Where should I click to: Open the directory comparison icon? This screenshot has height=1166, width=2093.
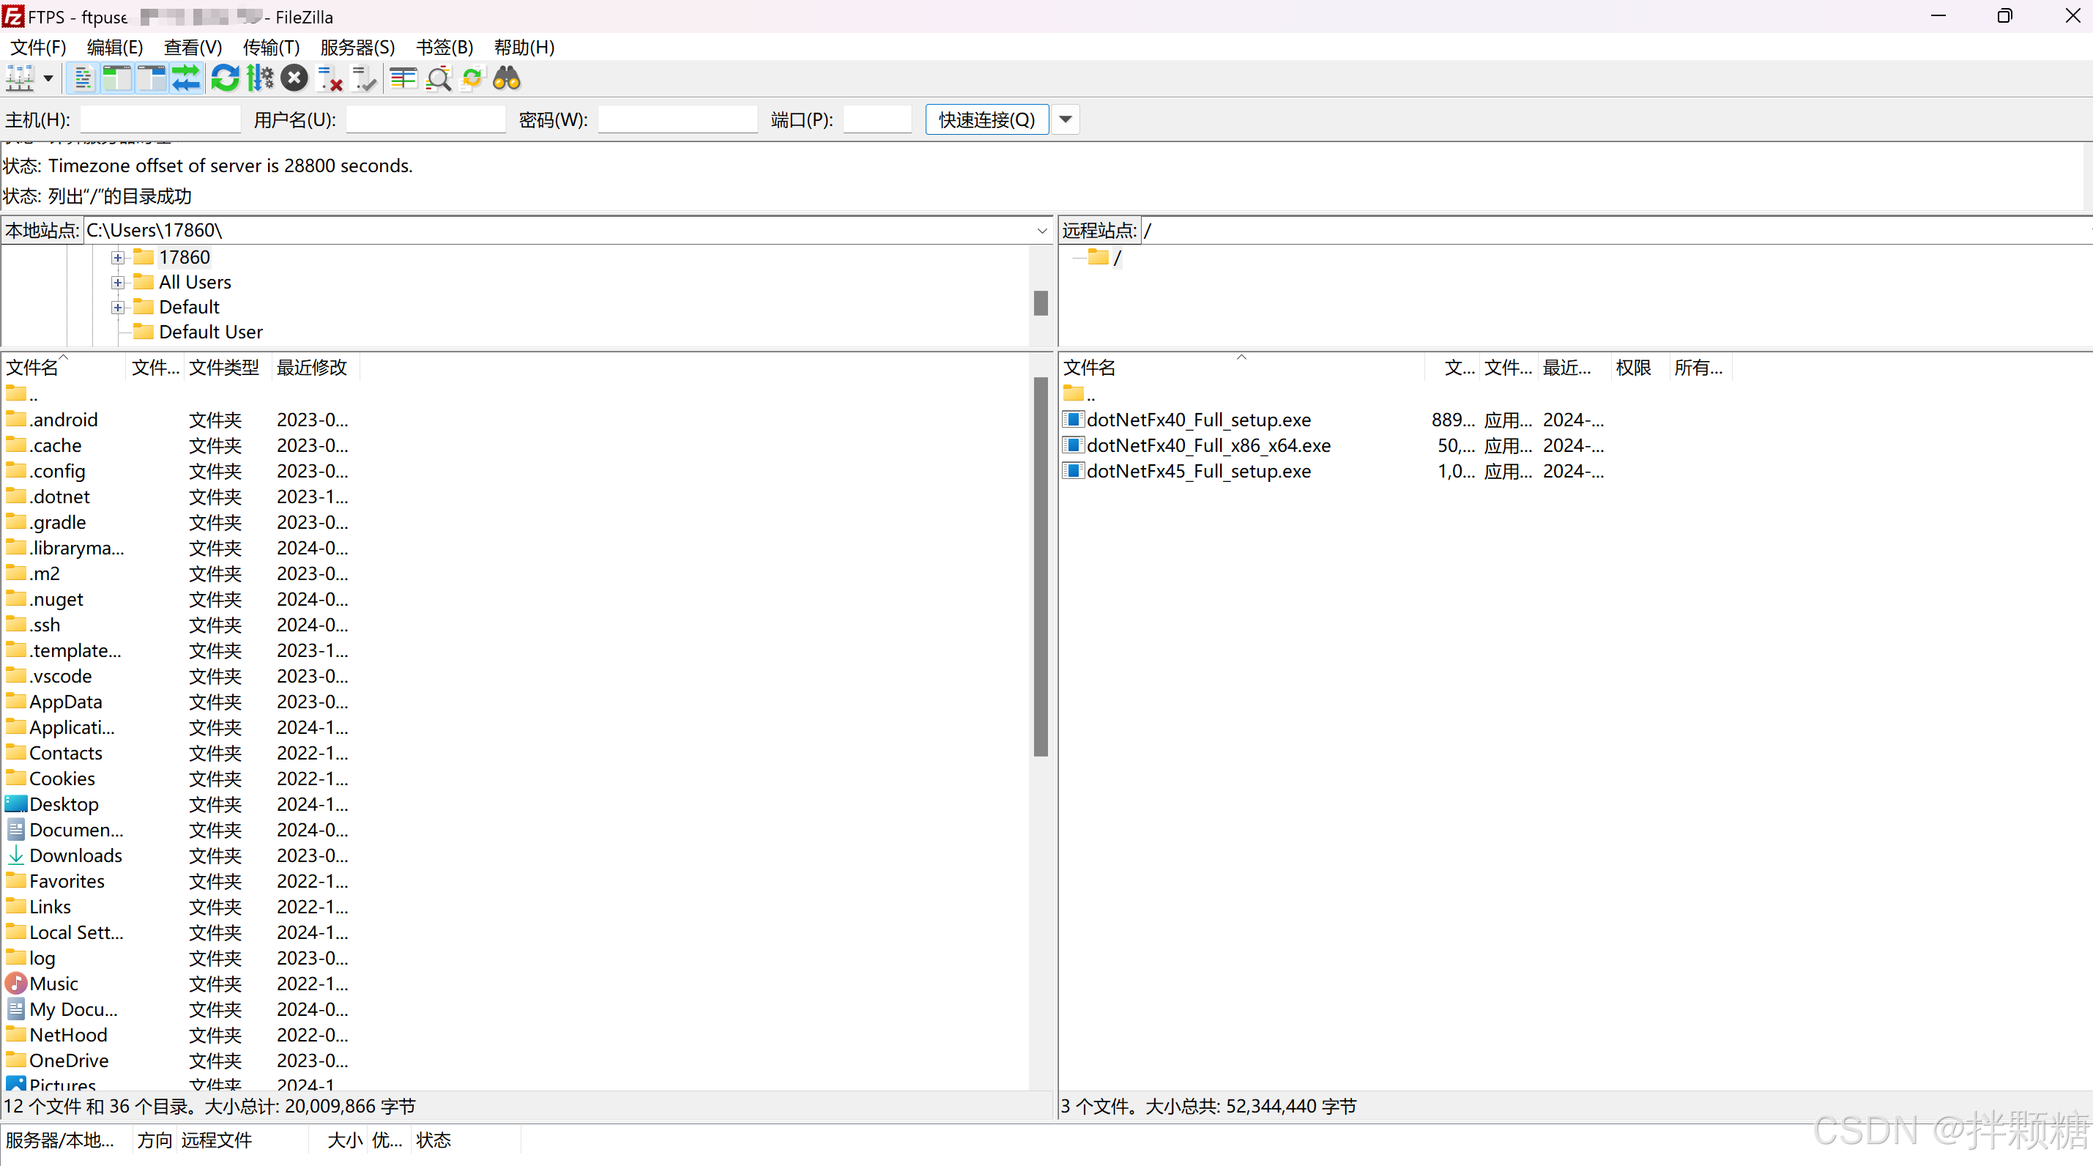tap(403, 79)
